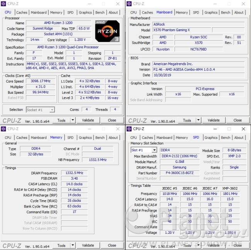The width and height of the screenshot is (251, 250).
Task: Switch to CPU tab in Mainboard window
Action: [134, 12]
